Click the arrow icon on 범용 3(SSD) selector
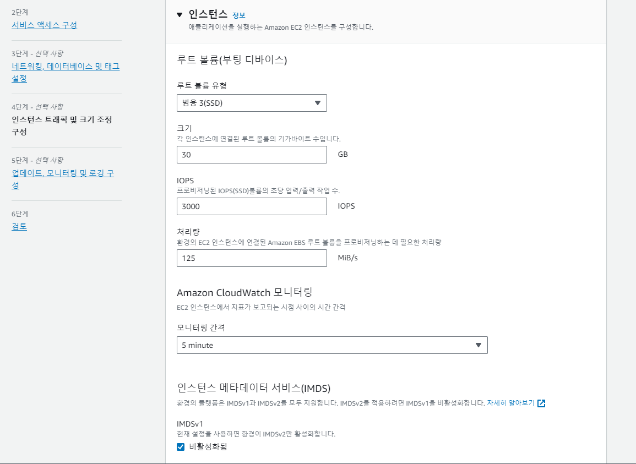This screenshot has height=464, width=636. click(x=317, y=103)
